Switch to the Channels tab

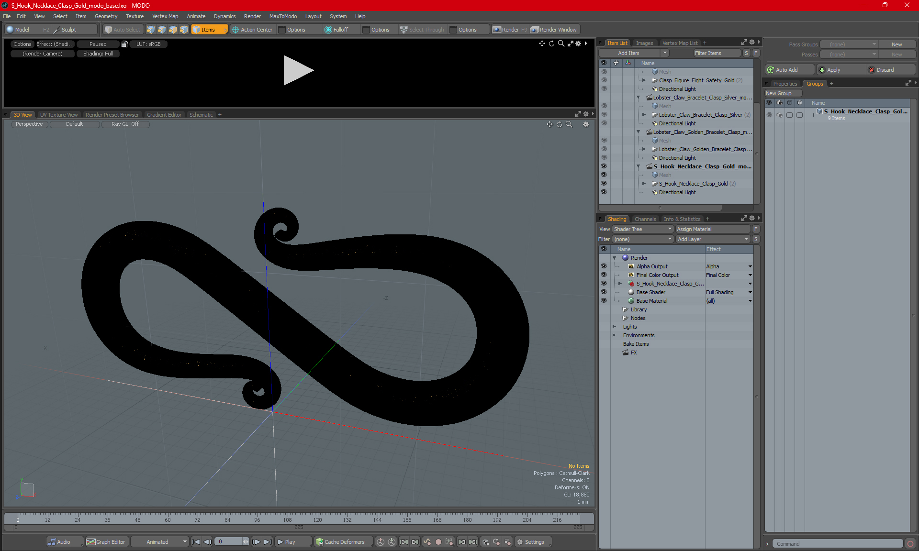click(x=645, y=219)
